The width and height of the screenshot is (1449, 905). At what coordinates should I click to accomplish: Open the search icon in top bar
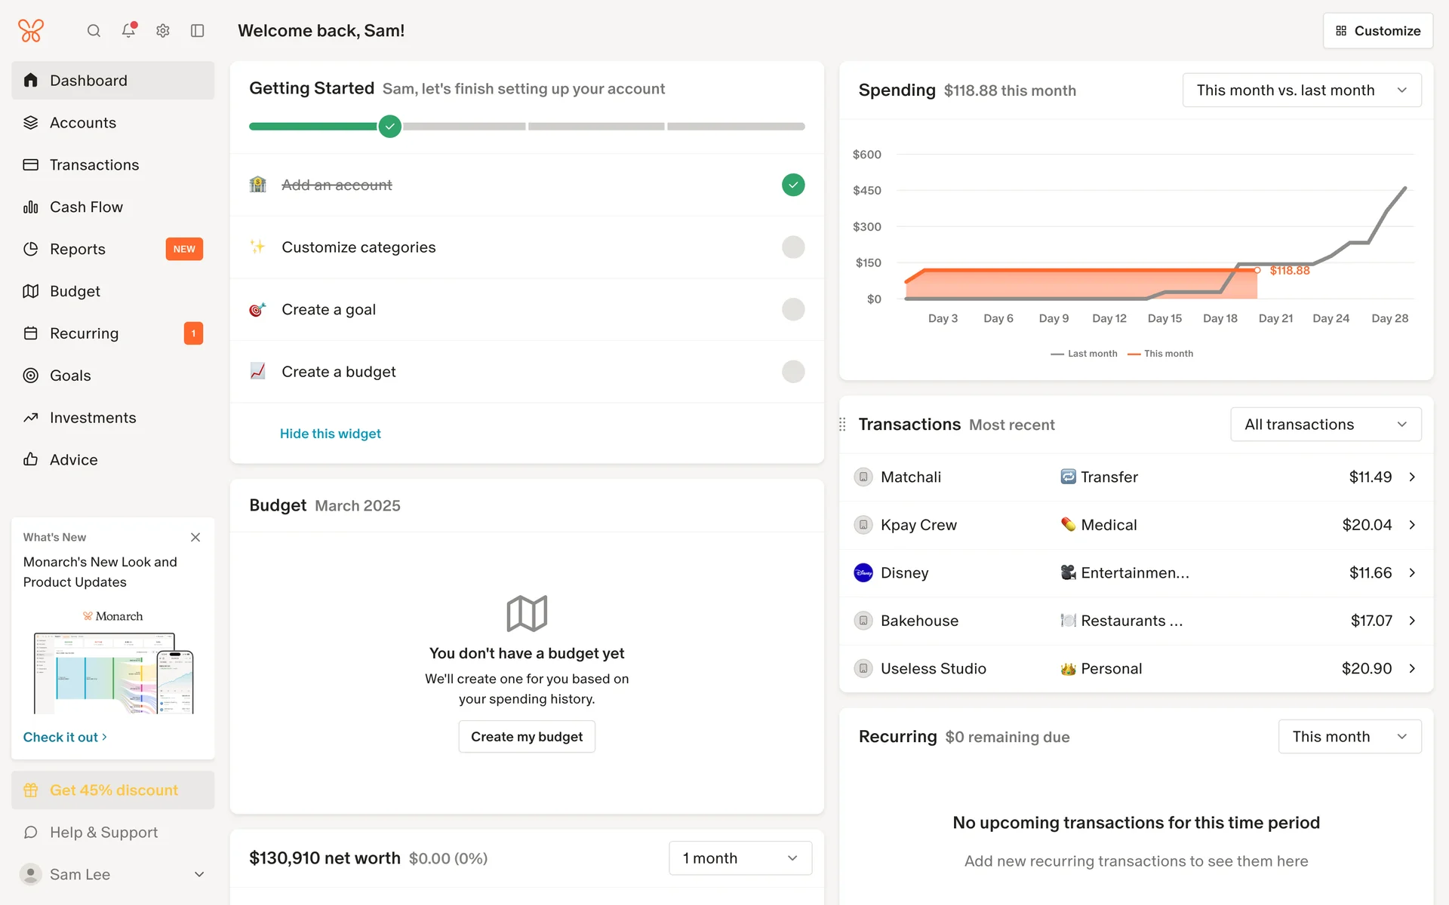pos(94,31)
